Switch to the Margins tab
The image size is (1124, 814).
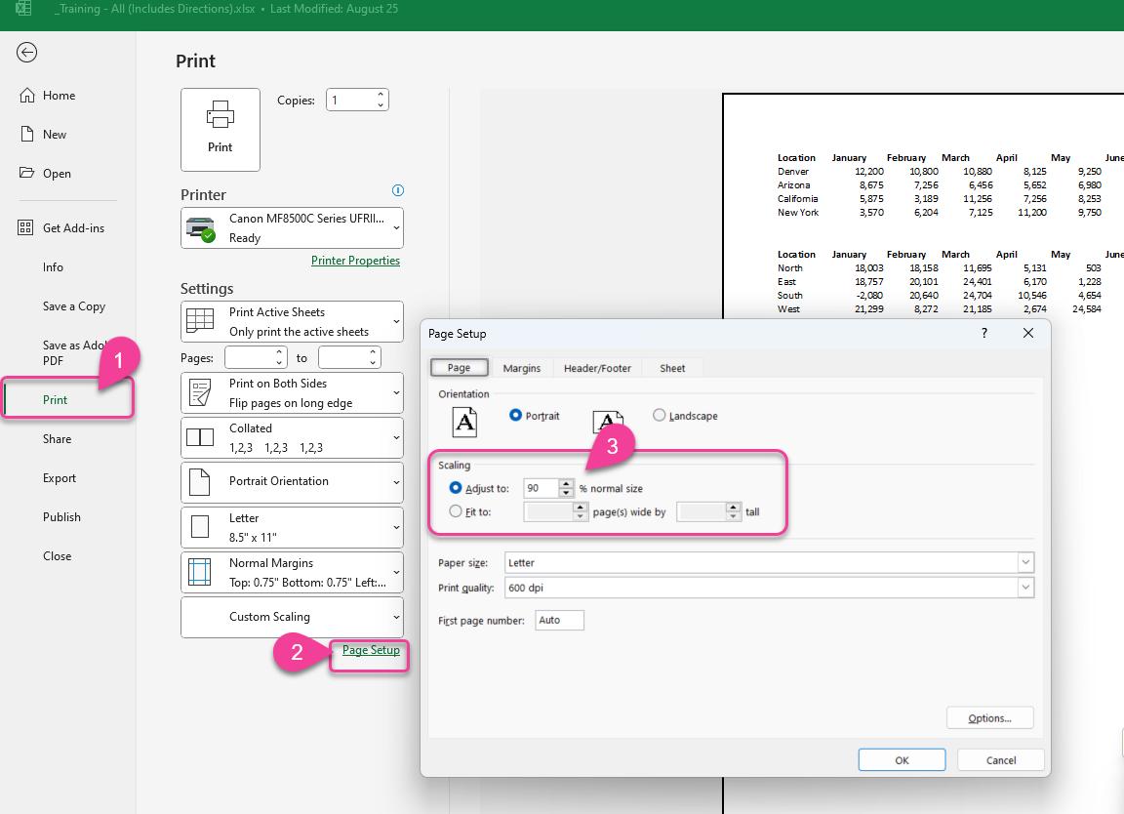pos(522,368)
